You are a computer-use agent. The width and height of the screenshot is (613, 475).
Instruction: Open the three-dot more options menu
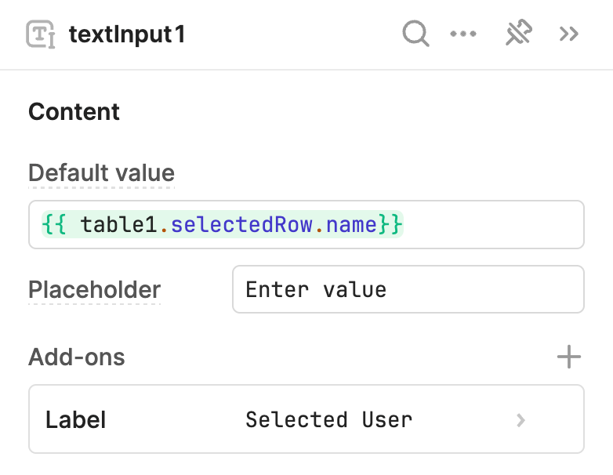click(x=463, y=34)
